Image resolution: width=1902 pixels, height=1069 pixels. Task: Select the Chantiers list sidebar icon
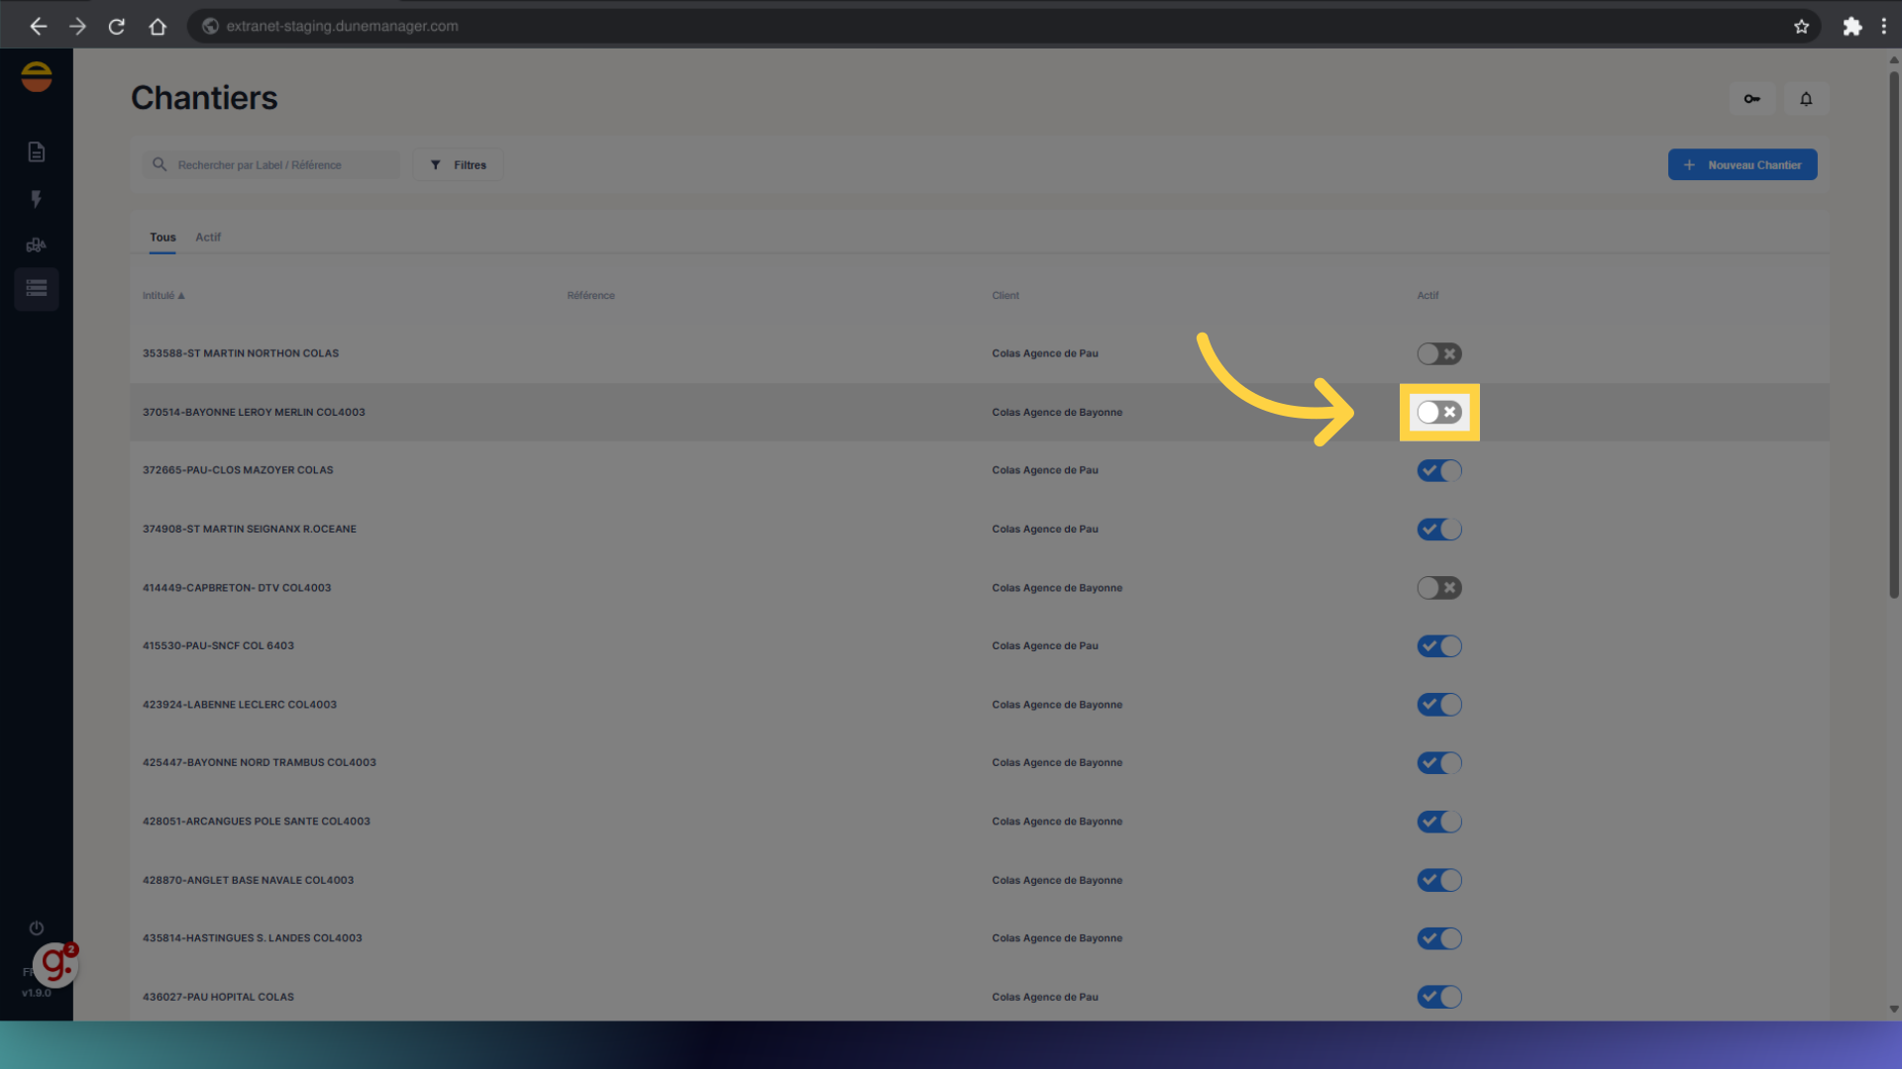point(37,289)
